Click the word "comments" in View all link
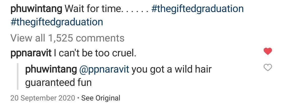Image resolution: width=284 pixels, height=107 pixels. click(x=102, y=38)
